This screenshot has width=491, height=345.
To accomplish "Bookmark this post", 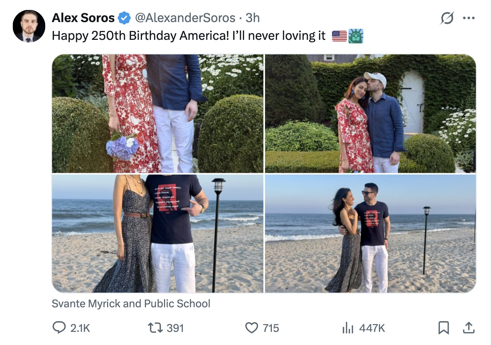I will [443, 328].
